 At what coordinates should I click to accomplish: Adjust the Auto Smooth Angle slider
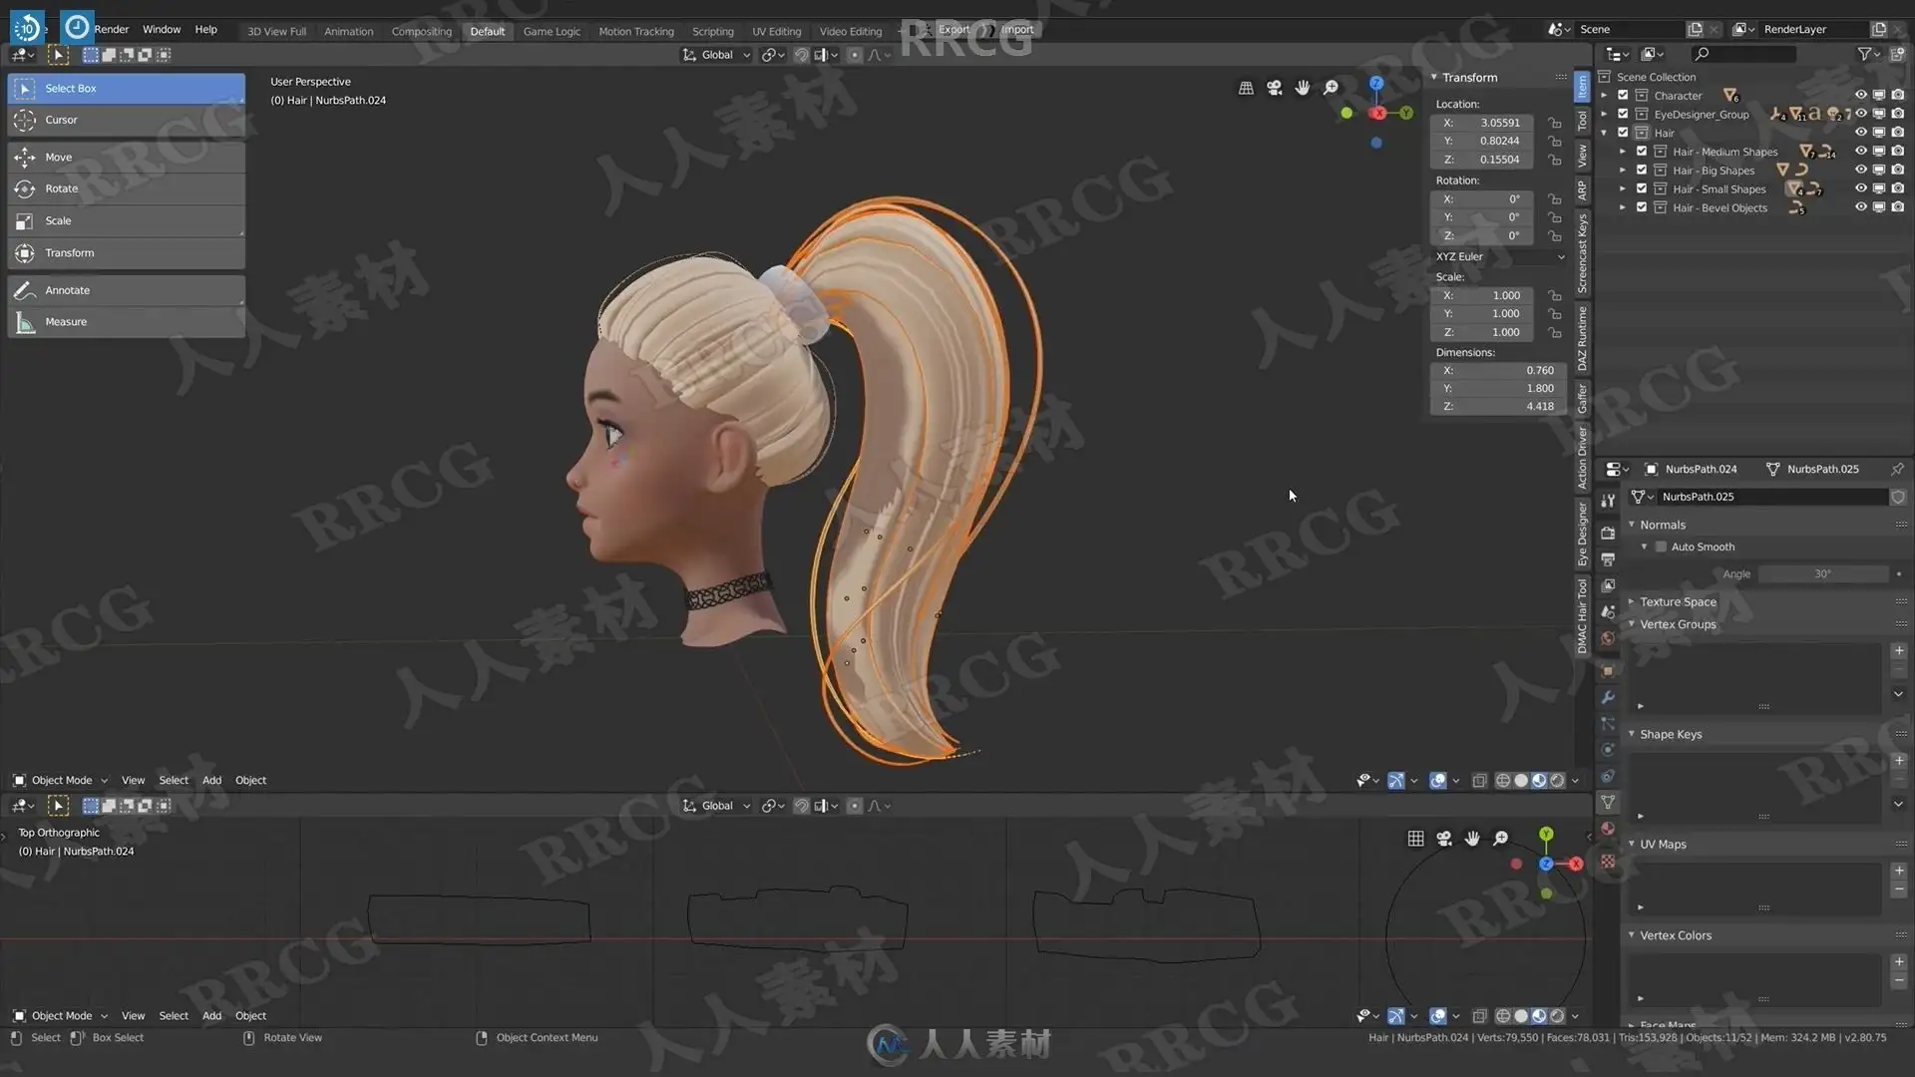1822,573
